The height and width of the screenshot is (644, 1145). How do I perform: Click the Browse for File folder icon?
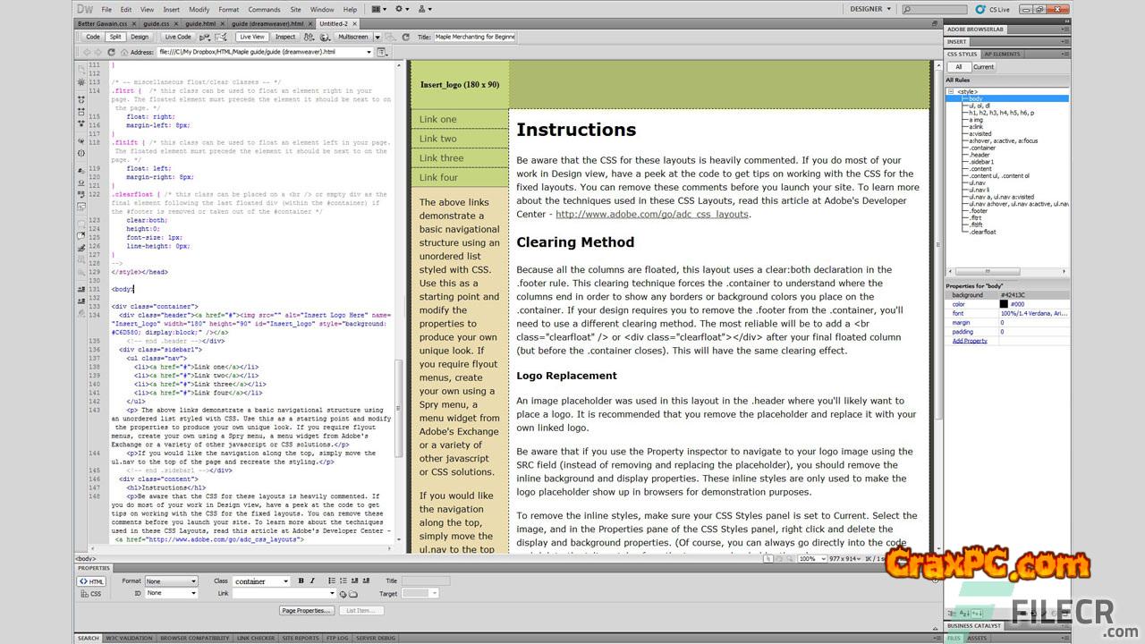[x=352, y=594]
